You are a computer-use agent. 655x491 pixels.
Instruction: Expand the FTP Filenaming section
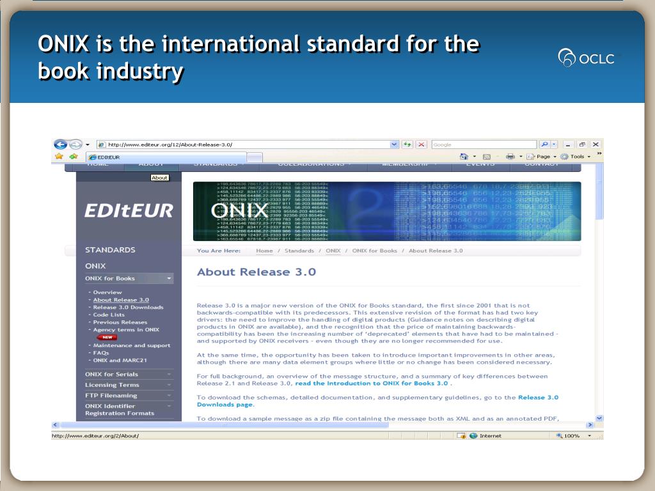tap(129, 395)
